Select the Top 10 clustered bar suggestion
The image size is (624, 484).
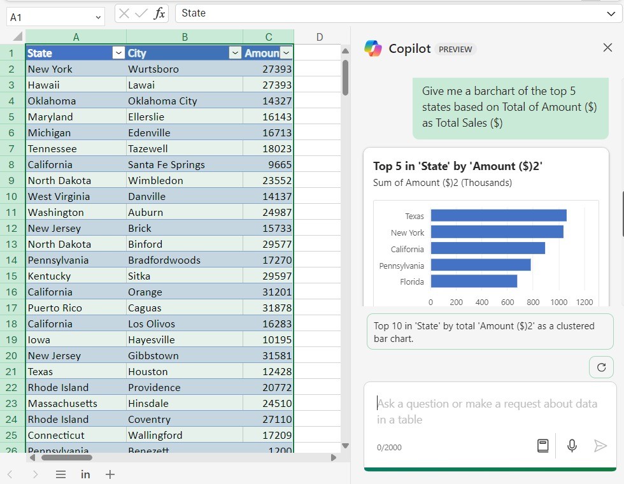coord(490,332)
